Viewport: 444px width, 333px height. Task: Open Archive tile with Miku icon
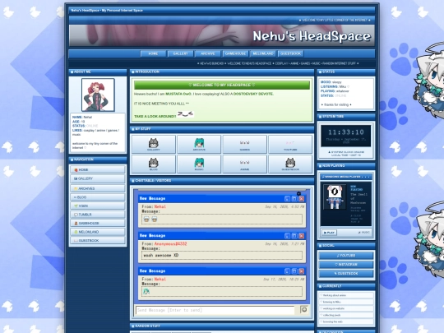pyautogui.click(x=199, y=144)
